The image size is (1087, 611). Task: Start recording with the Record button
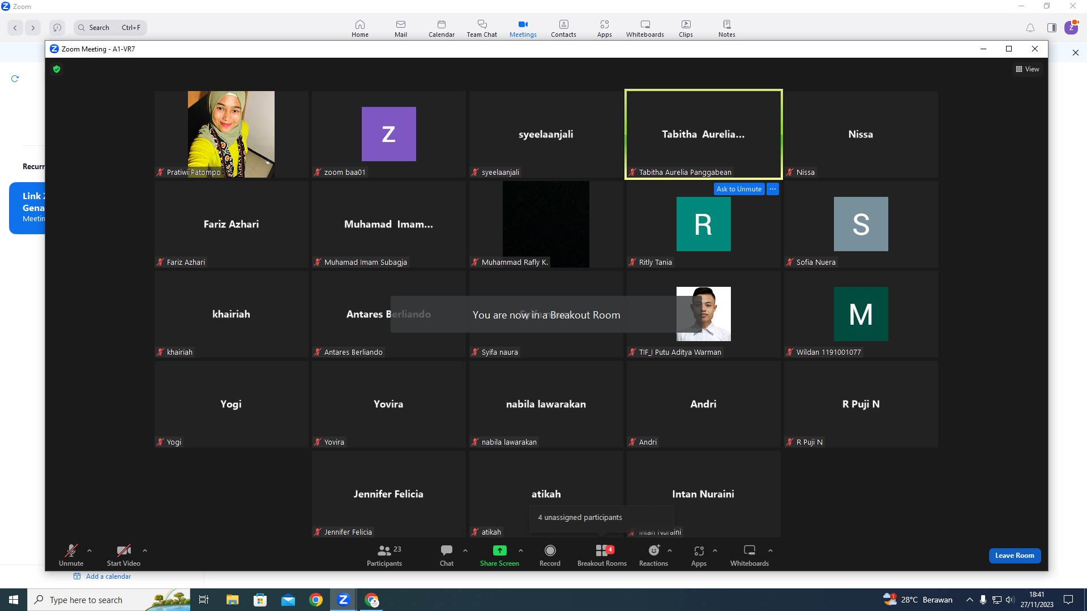coord(550,555)
